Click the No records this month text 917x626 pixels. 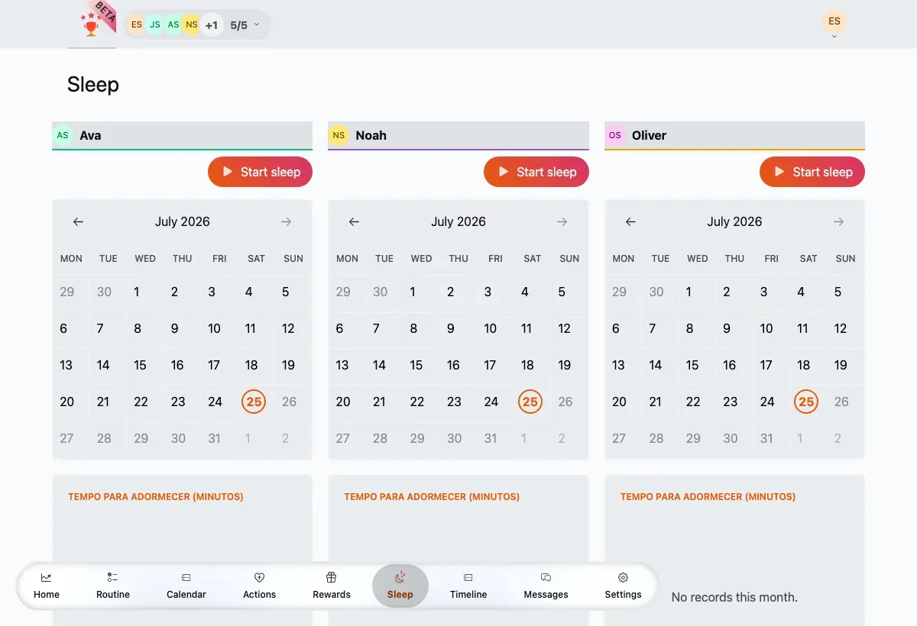[x=734, y=597]
